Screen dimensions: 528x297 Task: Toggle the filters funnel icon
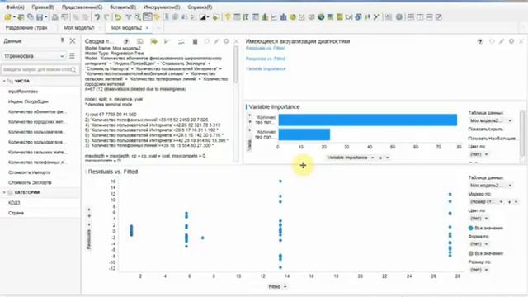[x=129, y=16]
